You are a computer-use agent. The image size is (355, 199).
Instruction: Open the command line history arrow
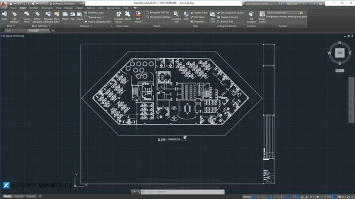(x=223, y=192)
